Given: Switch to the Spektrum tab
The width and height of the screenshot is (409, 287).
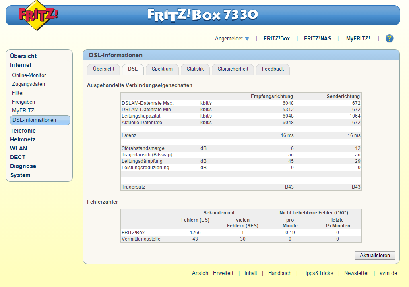Looking at the screenshot, I should coord(162,69).
